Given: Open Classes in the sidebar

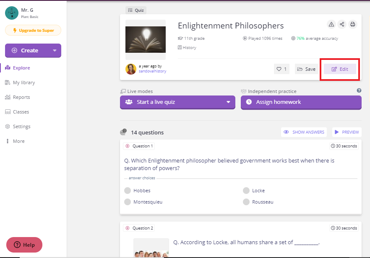Looking at the screenshot, I should tap(17, 112).
